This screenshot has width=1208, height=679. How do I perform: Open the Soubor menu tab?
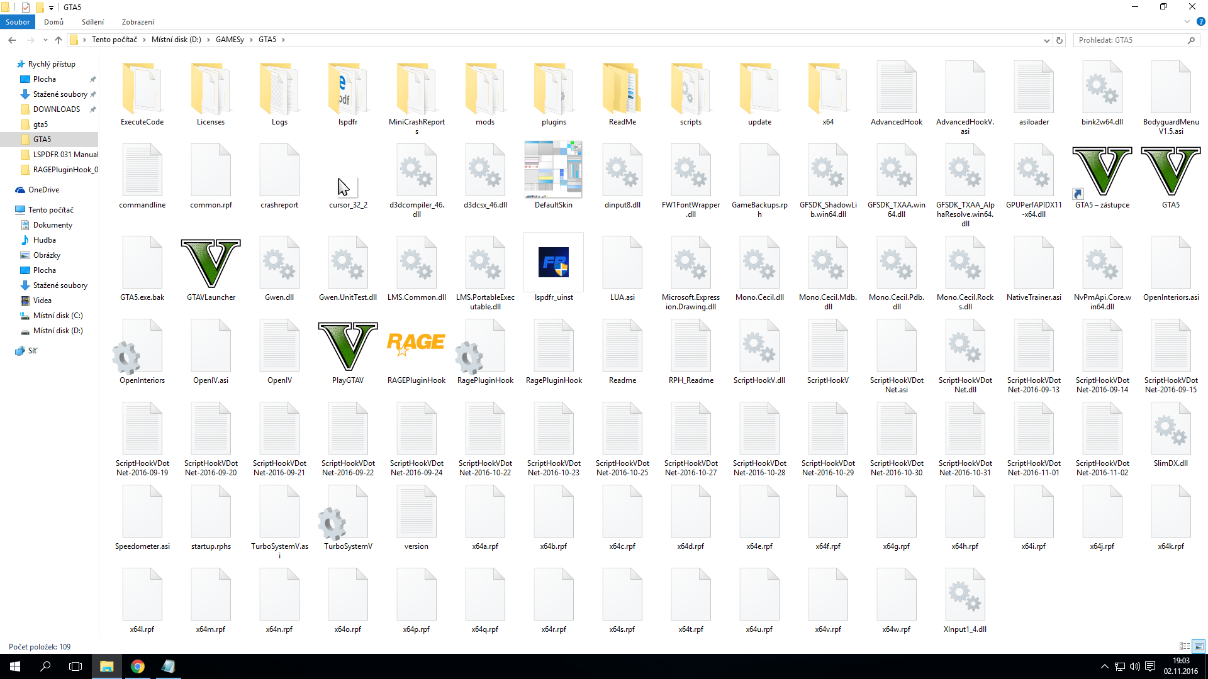(18, 22)
